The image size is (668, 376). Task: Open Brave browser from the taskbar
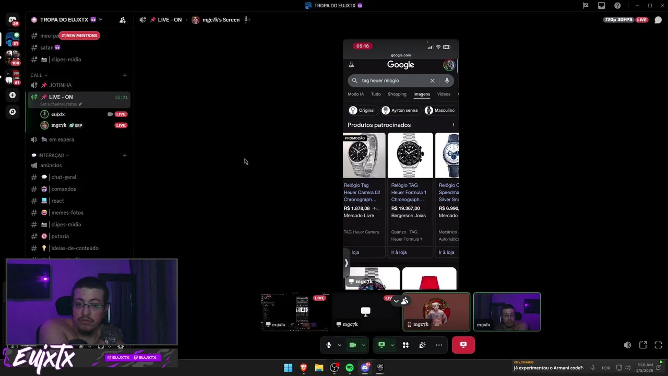click(304, 368)
